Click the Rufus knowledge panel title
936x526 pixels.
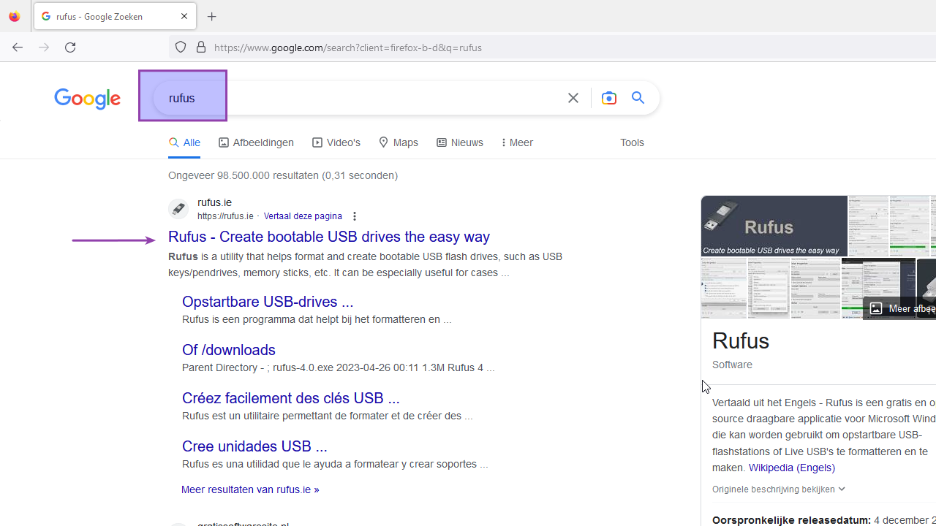(x=741, y=341)
